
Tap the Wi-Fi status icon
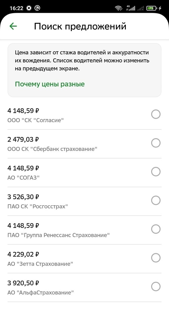point(119,8)
